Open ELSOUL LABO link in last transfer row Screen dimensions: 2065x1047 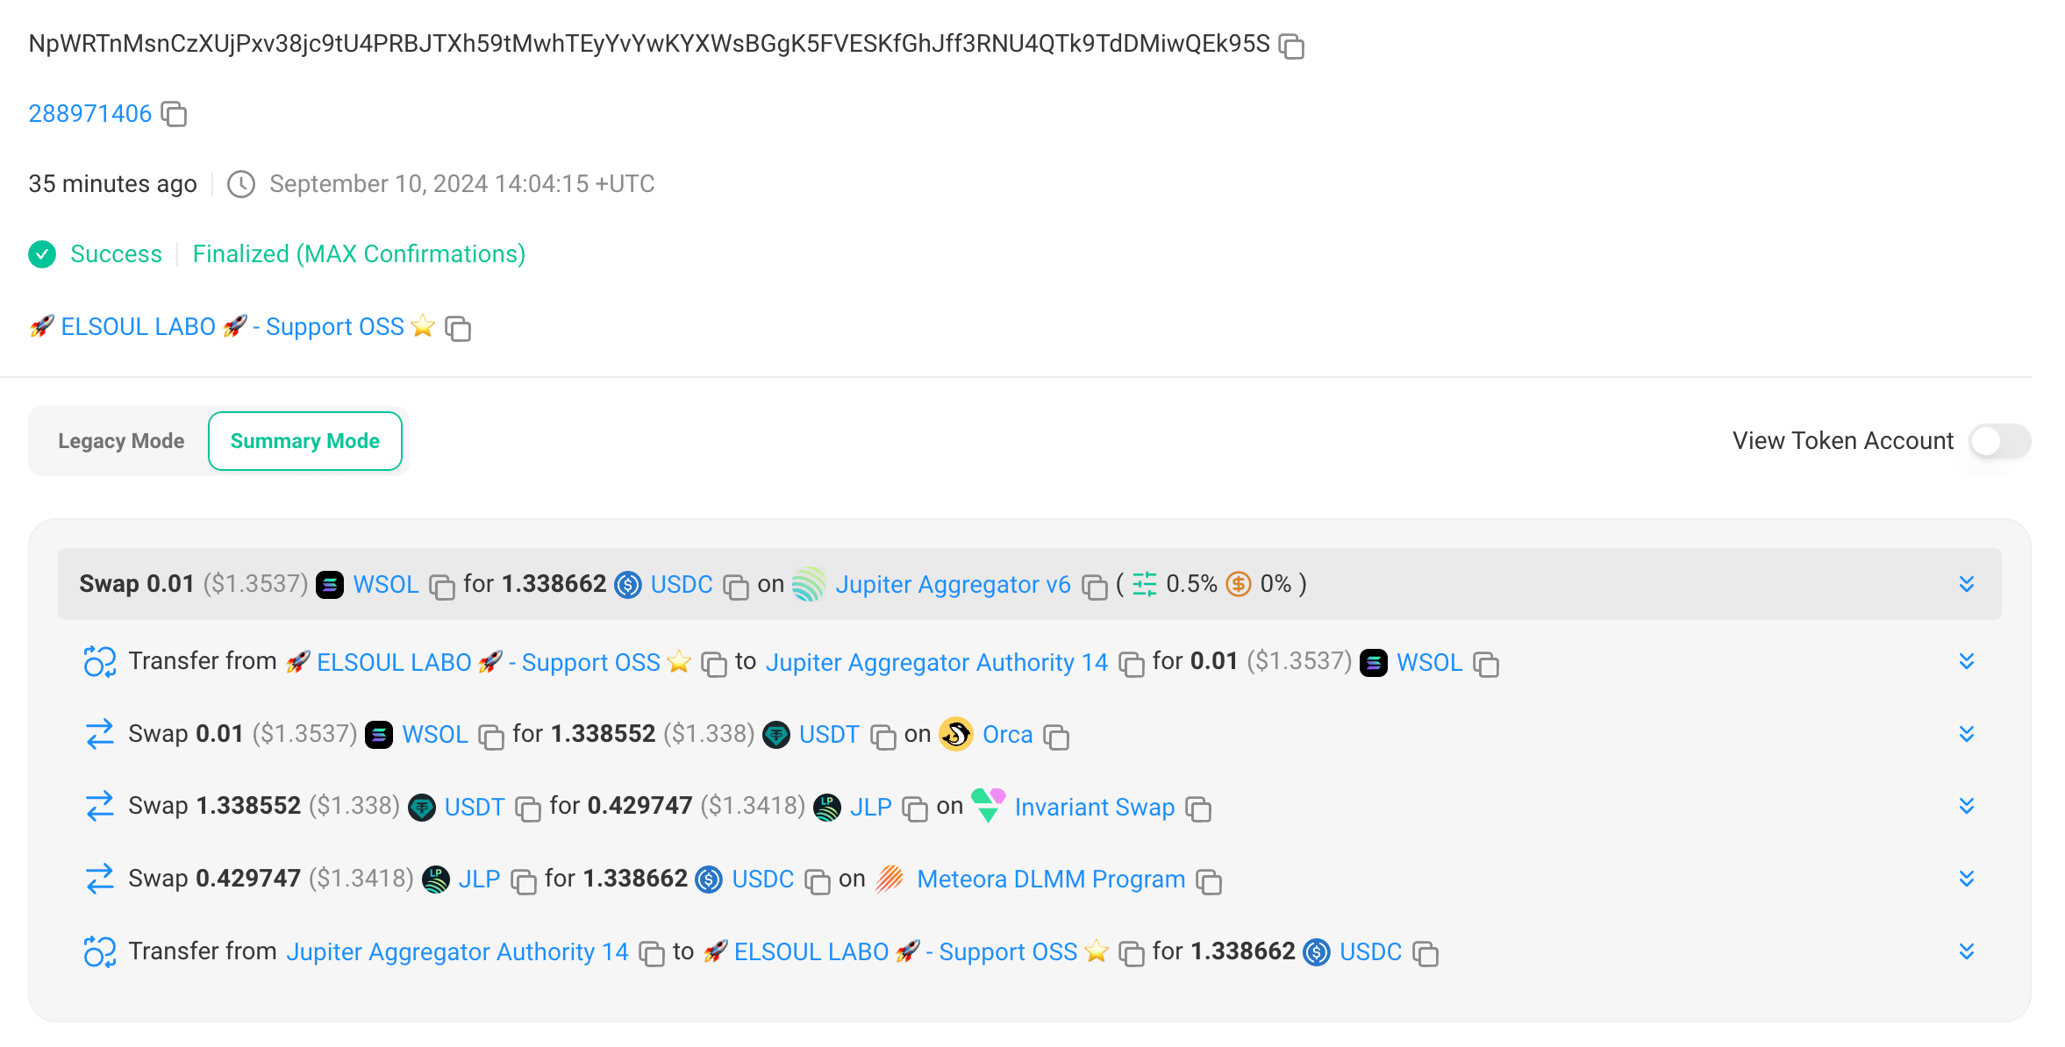pyautogui.click(x=906, y=952)
